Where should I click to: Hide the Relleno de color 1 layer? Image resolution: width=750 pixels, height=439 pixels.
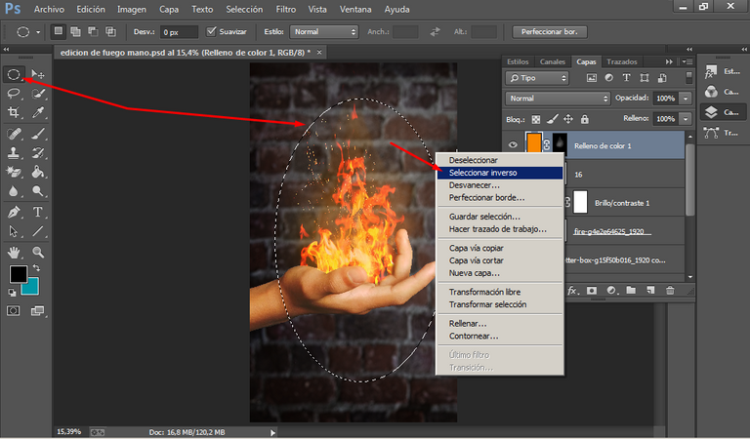[513, 145]
